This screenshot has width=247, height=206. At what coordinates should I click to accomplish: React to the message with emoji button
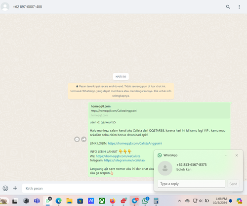coord(77,139)
